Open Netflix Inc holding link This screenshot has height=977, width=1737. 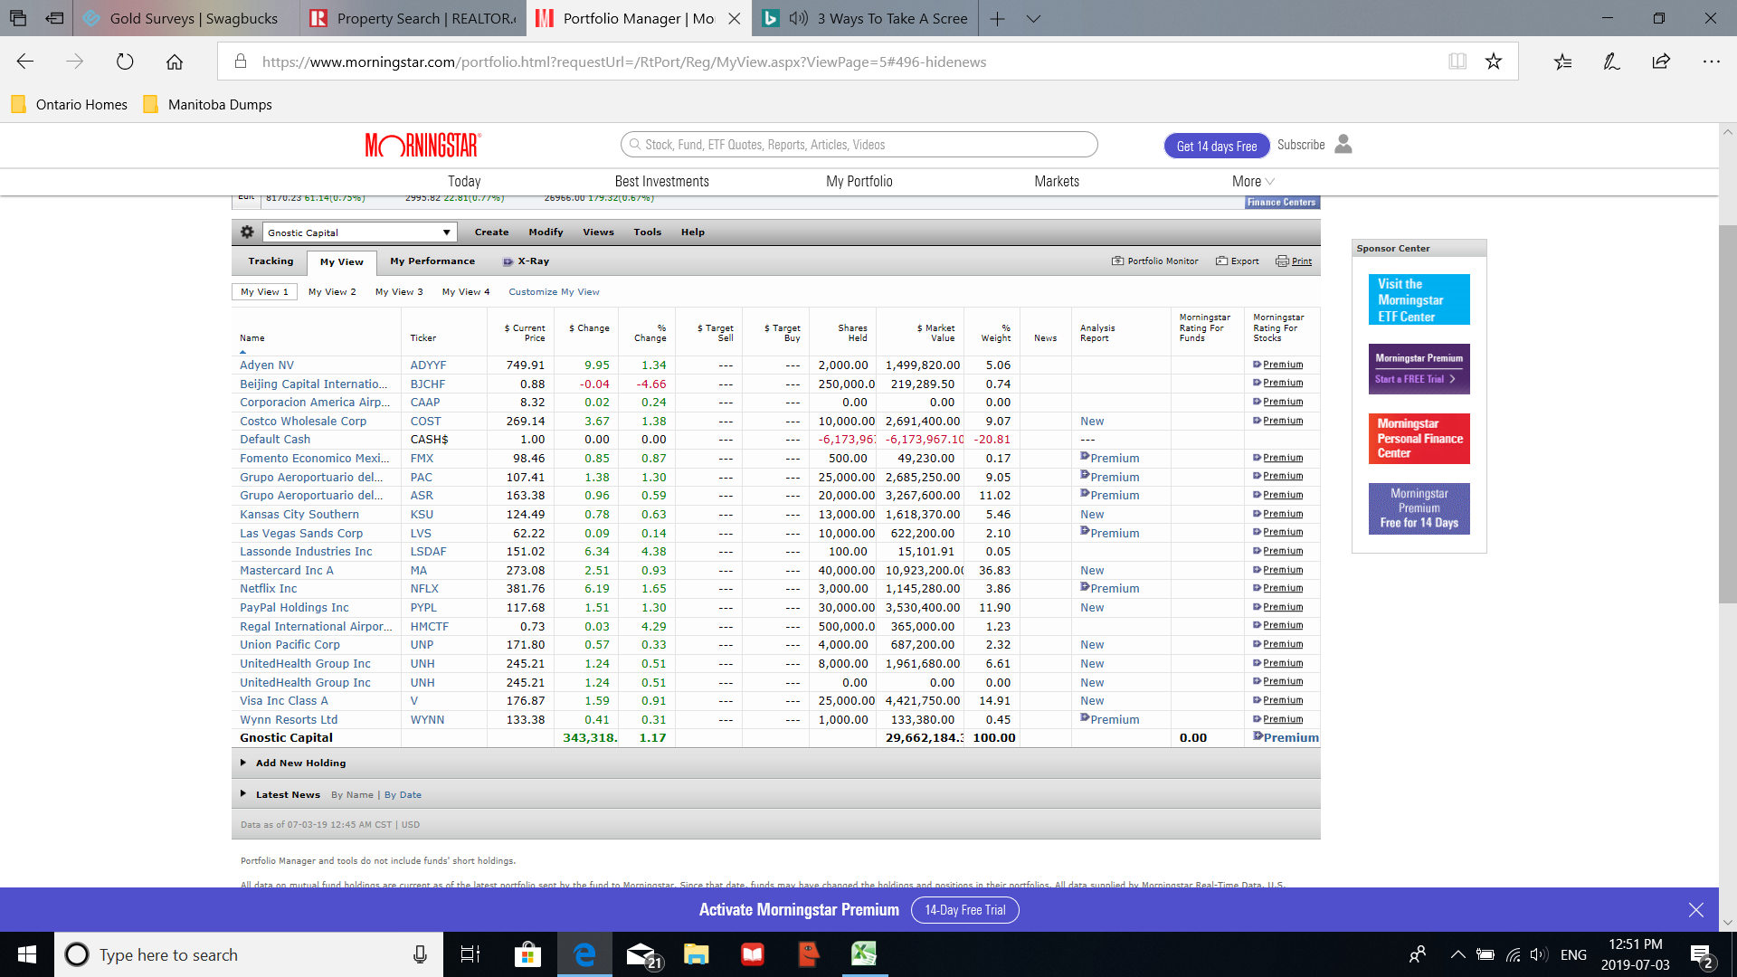pos(268,589)
